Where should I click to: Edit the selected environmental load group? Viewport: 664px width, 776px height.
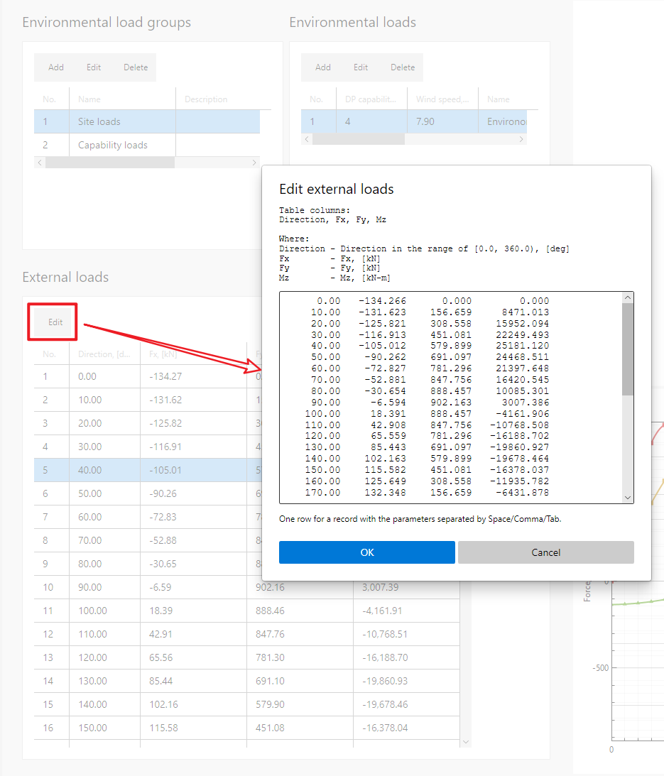[x=94, y=67]
